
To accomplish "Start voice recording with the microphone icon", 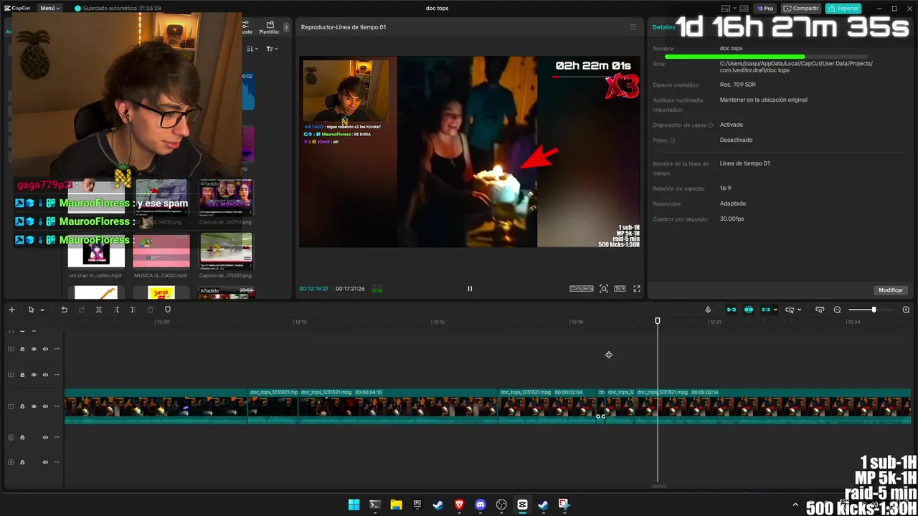I will coord(708,310).
